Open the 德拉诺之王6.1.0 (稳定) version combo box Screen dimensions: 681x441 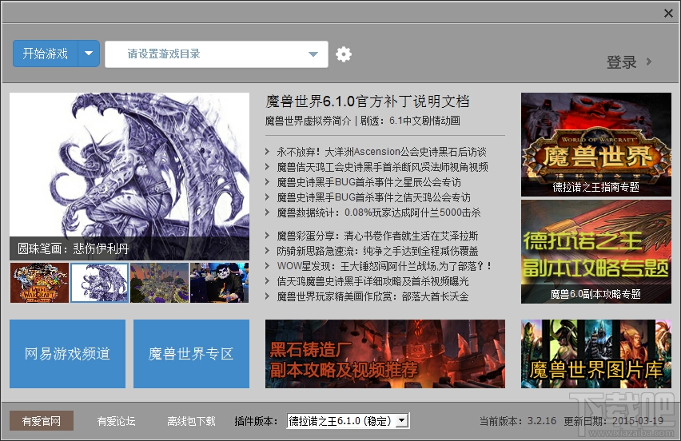(x=348, y=421)
